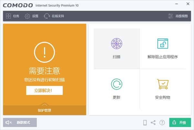Click the share icon in bottom bar
Image resolution: width=194 pixels, height=130 pixels.
pos(153,123)
